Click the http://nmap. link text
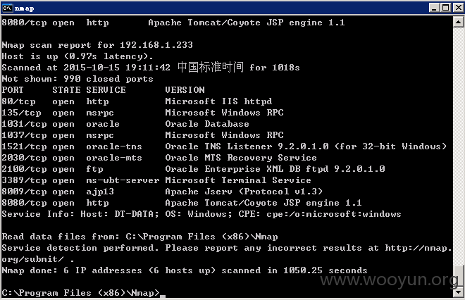Viewport: 465px width, 300px height. (418, 248)
